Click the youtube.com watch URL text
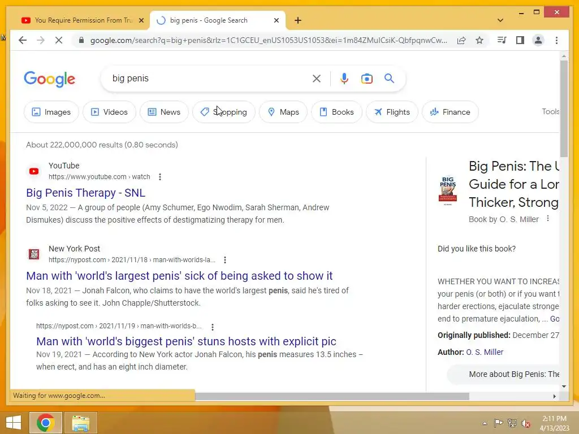This screenshot has height=434, width=579. pos(100,177)
